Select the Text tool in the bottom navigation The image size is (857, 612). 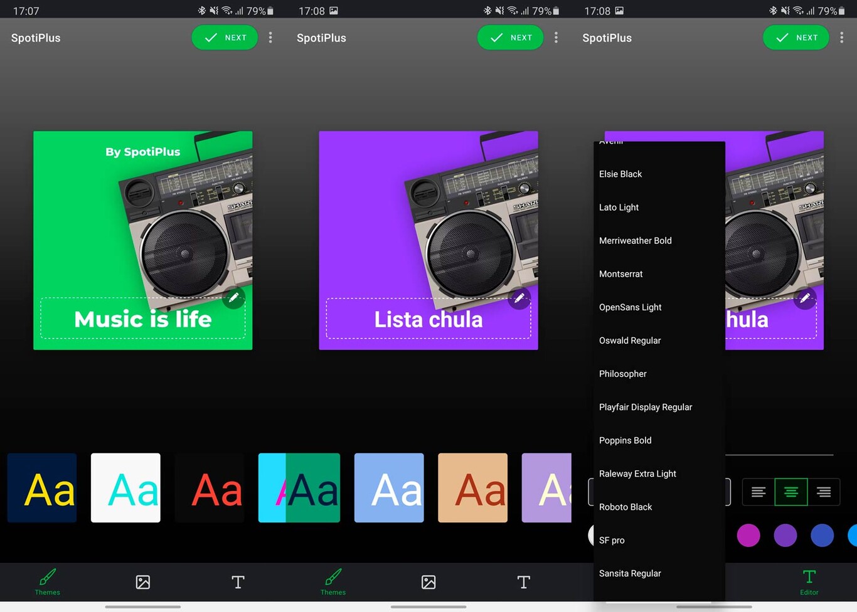238,582
